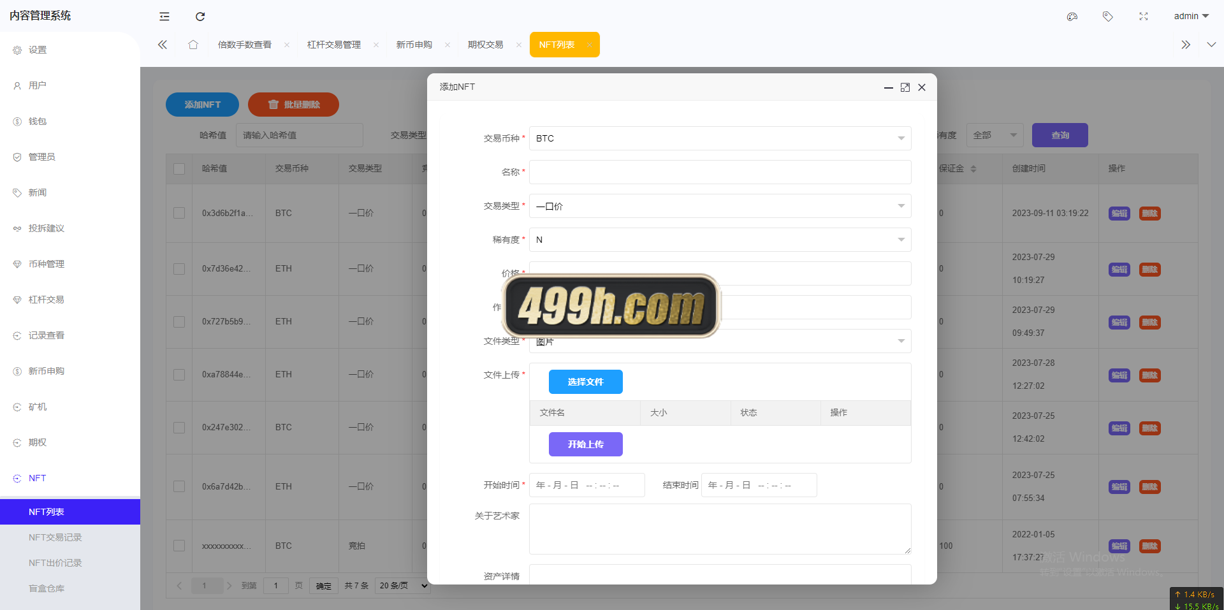Check the row 0x3d6b2f1a checkbox
The width and height of the screenshot is (1224, 610).
[179, 213]
